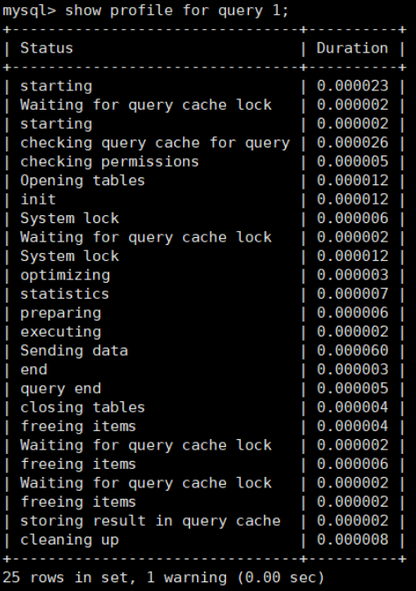Image resolution: width=416 pixels, height=591 pixels.
Task: Click the 25 rows in set summary line
Action: [x=163, y=578]
